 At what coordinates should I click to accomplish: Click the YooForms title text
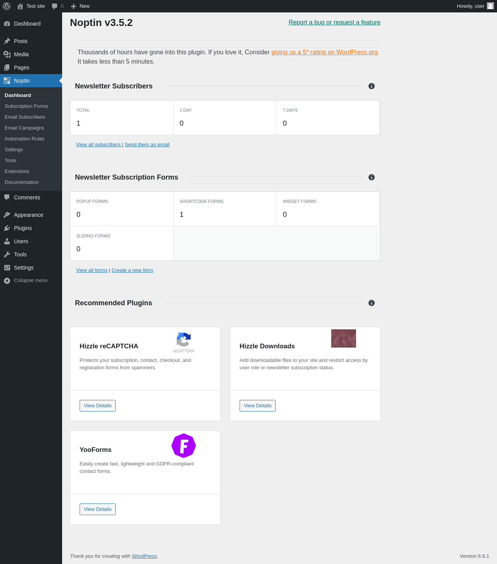point(96,450)
